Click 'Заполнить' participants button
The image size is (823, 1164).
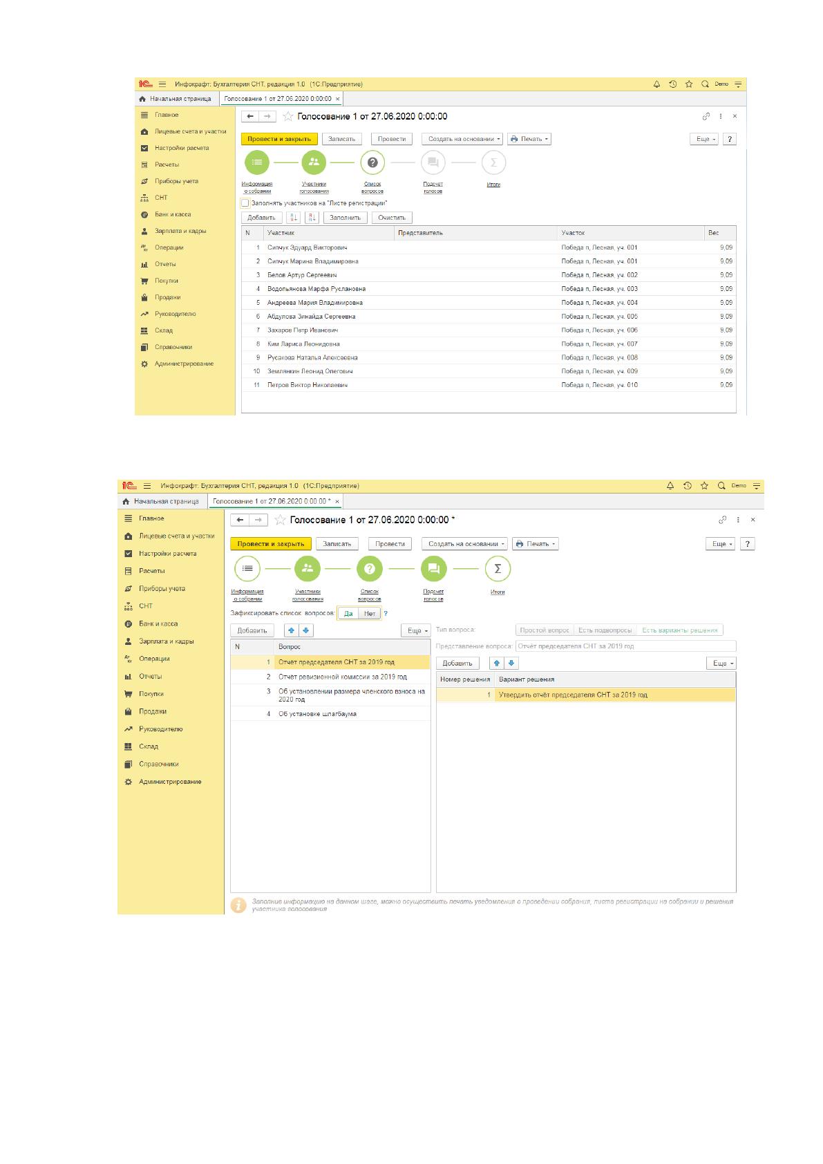[345, 217]
